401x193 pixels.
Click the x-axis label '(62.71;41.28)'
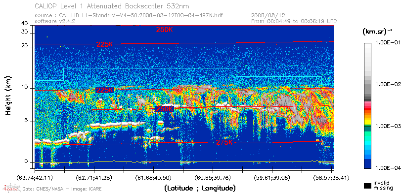pyautogui.click(x=94, y=178)
